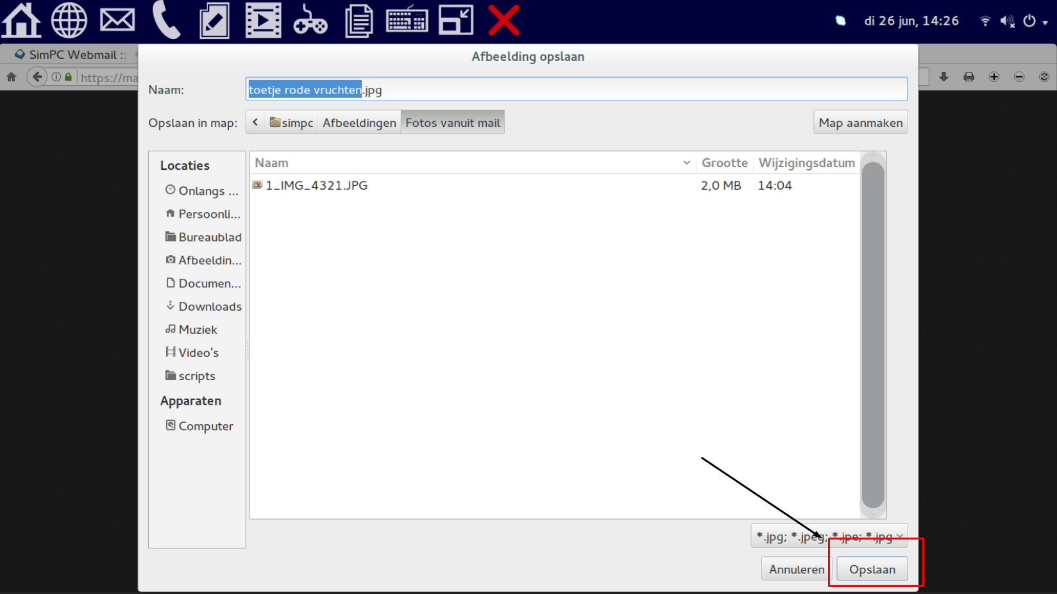Click the file list vertical scrollbar

click(873, 334)
